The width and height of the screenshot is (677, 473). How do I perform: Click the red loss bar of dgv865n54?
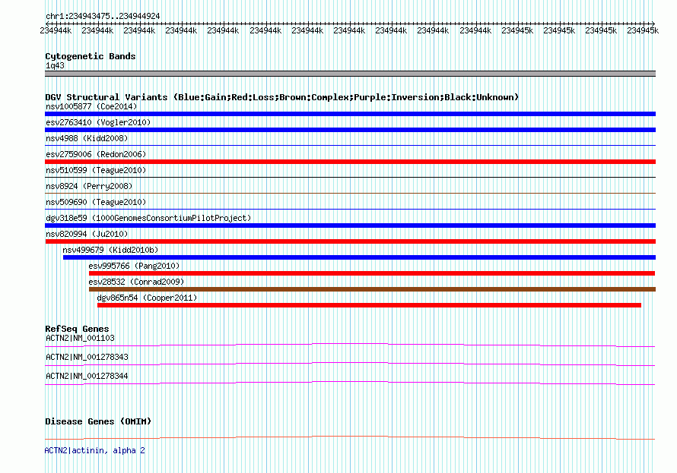(369, 305)
